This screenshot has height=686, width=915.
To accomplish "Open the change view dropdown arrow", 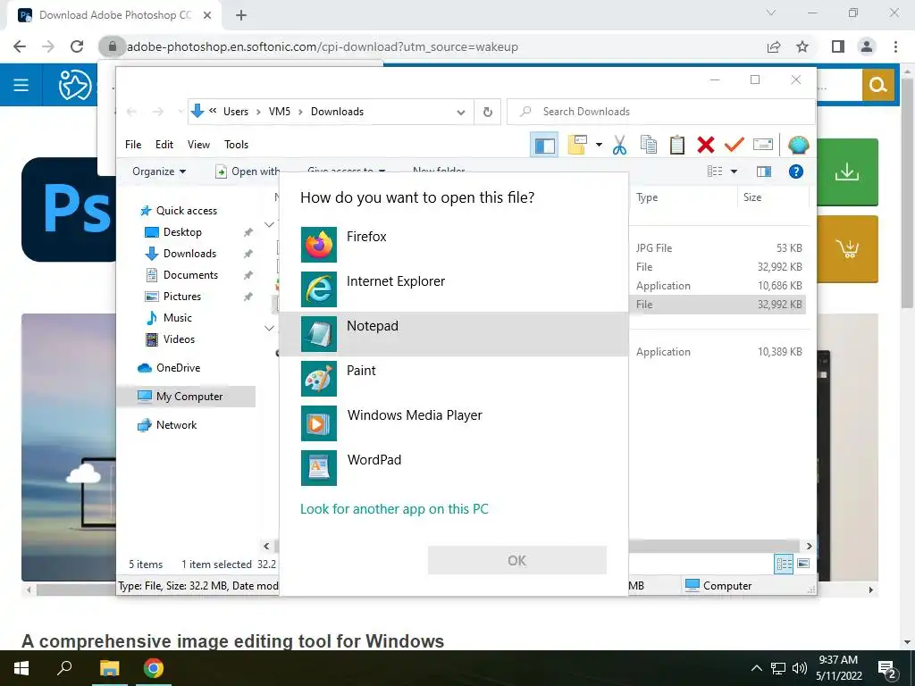I will (735, 171).
